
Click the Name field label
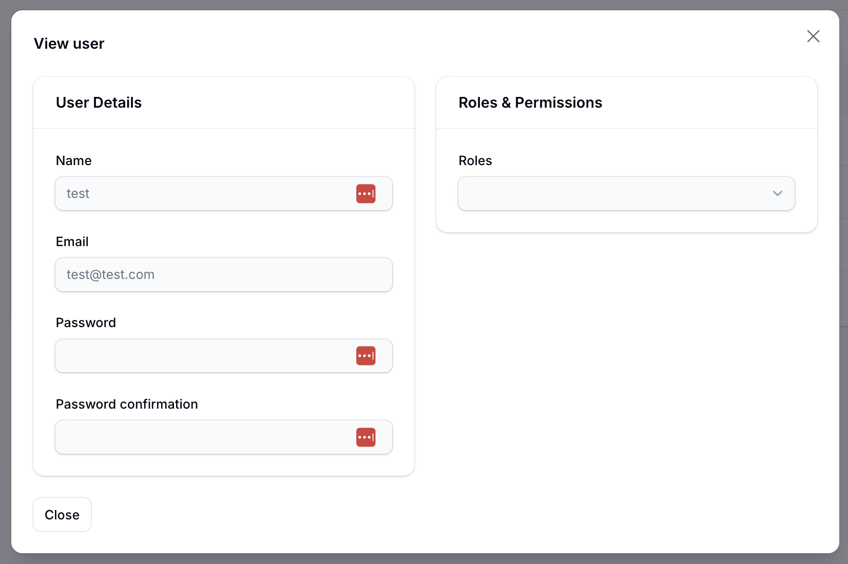pos(74,161)
